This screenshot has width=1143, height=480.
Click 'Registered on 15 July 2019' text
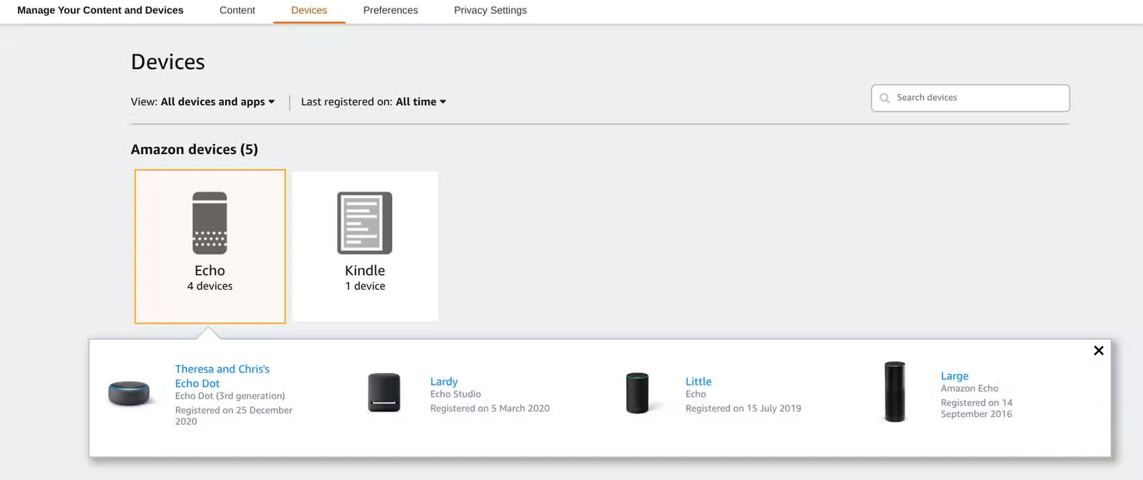tap(743, 409)
